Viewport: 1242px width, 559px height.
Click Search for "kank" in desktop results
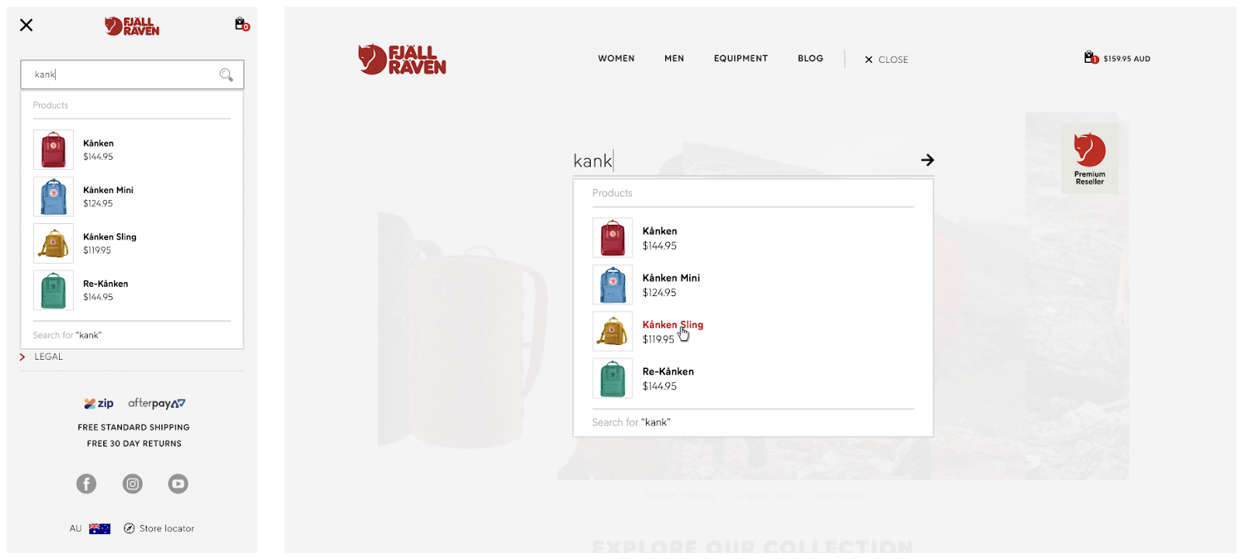coord(631,423)
